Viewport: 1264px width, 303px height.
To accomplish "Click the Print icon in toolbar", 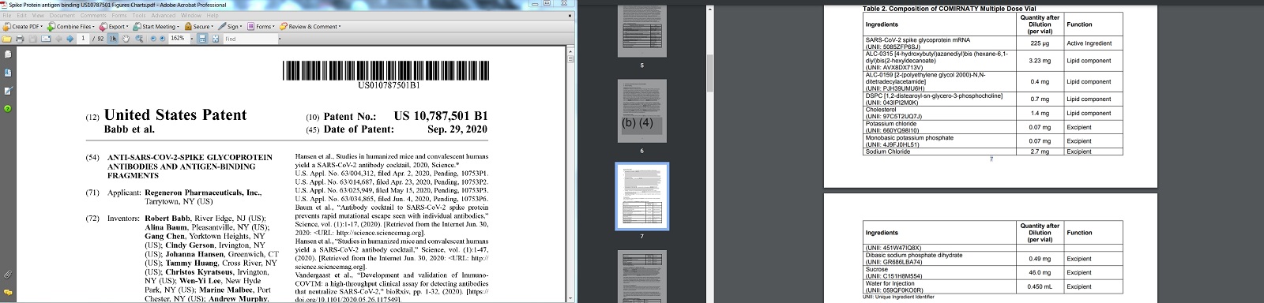I will pyautogui.click(x=20, y=38).
